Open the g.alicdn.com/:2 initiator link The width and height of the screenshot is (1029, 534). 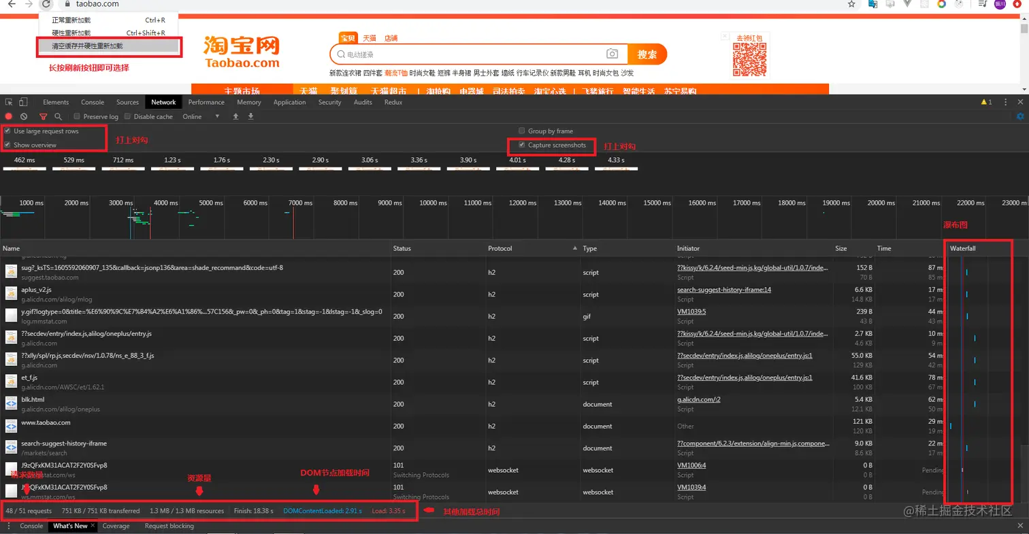(x=698, y=399)
